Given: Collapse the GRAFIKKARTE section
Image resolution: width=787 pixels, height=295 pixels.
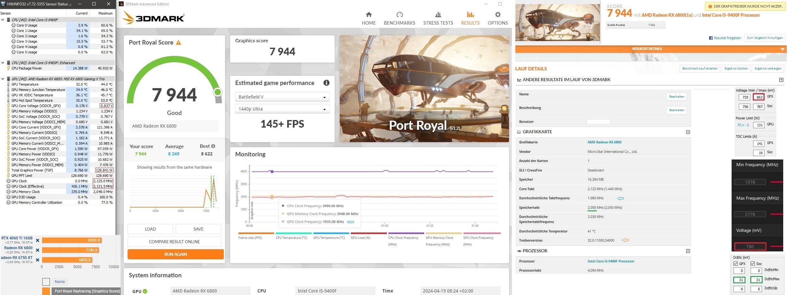Looking at the screenshot, I should tap(688, 132).
